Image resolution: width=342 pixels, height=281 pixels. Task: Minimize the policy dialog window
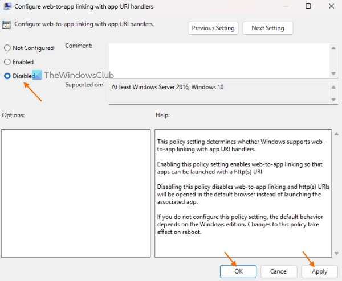[x=286, y=6]
